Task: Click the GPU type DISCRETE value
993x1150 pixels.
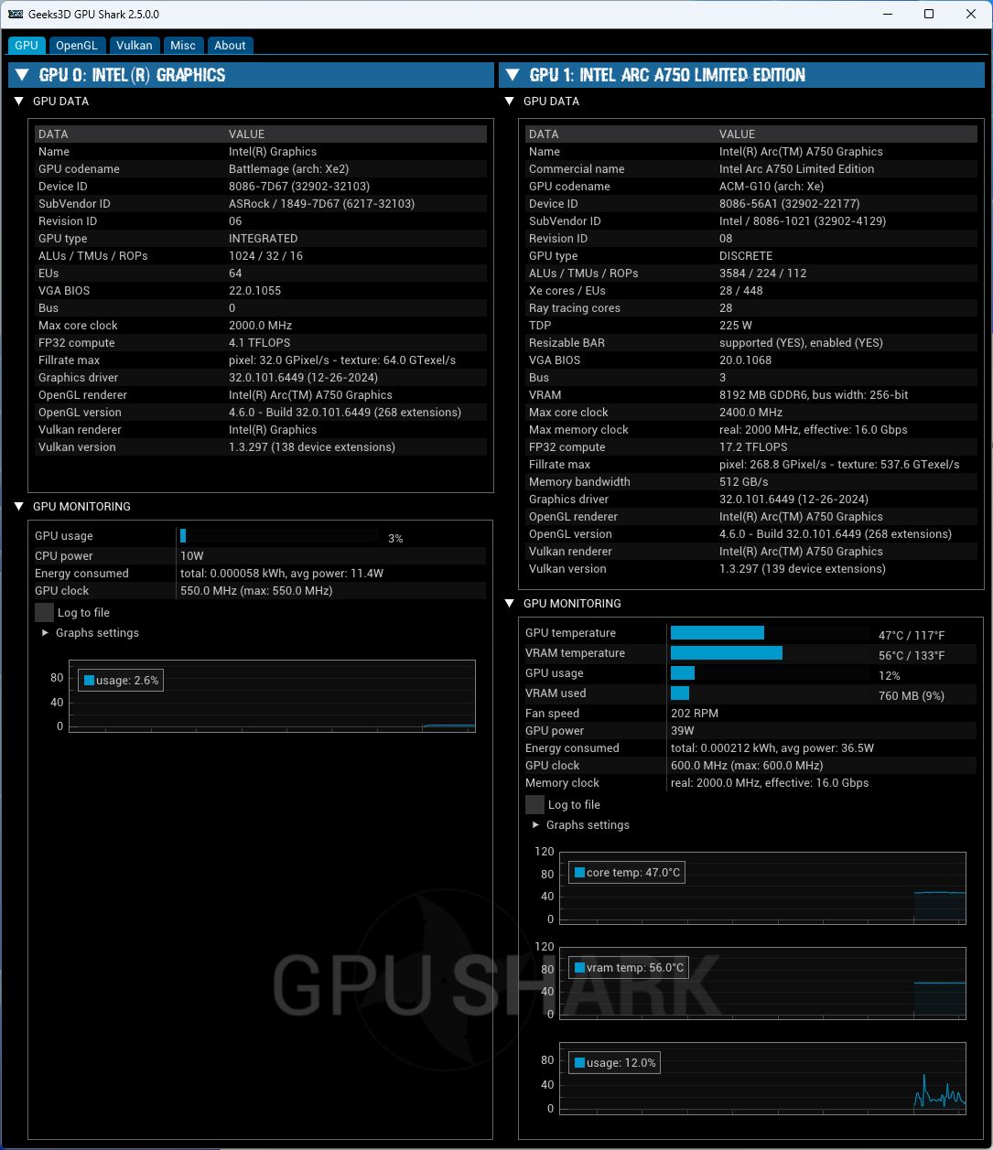Action: click(x=746, y=256)
